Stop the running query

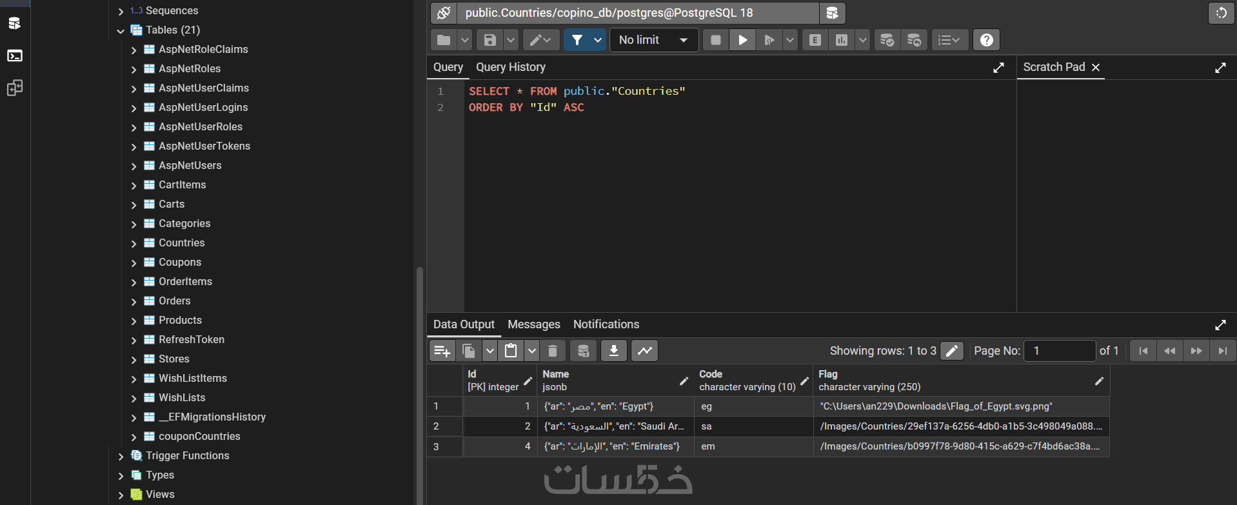(x=715, y=40)
